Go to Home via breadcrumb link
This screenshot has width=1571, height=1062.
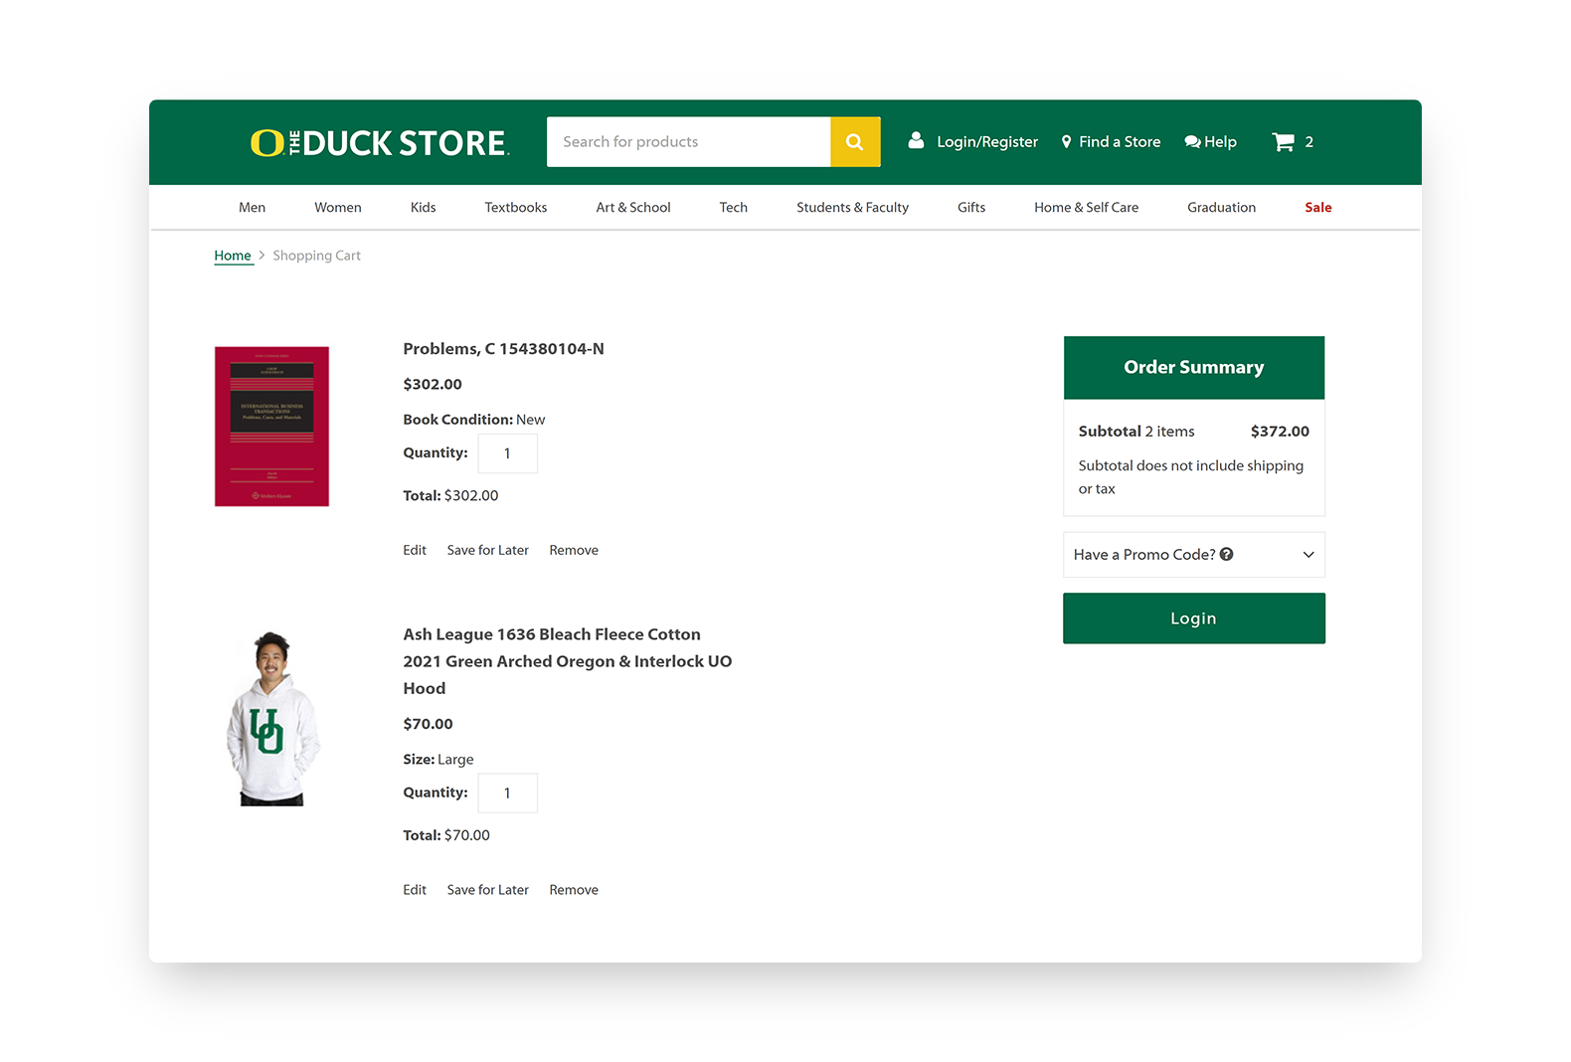(233, 256)
